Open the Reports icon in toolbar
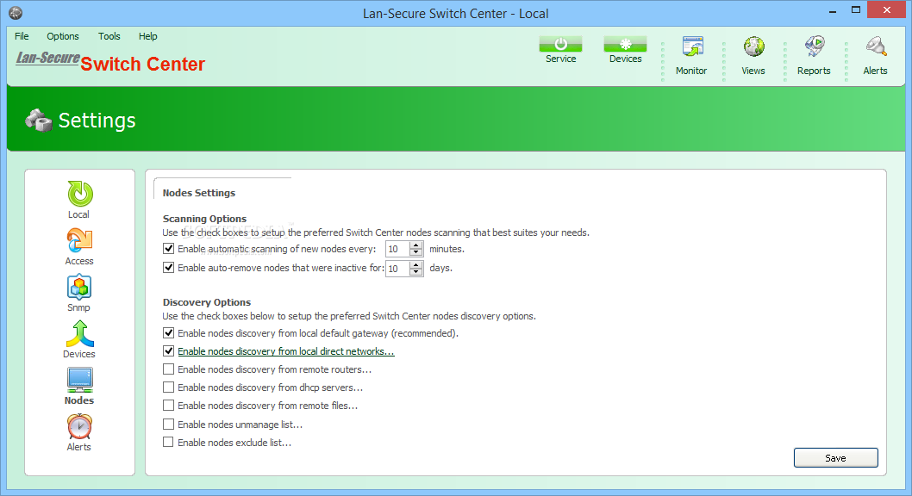 click(815, 47)
